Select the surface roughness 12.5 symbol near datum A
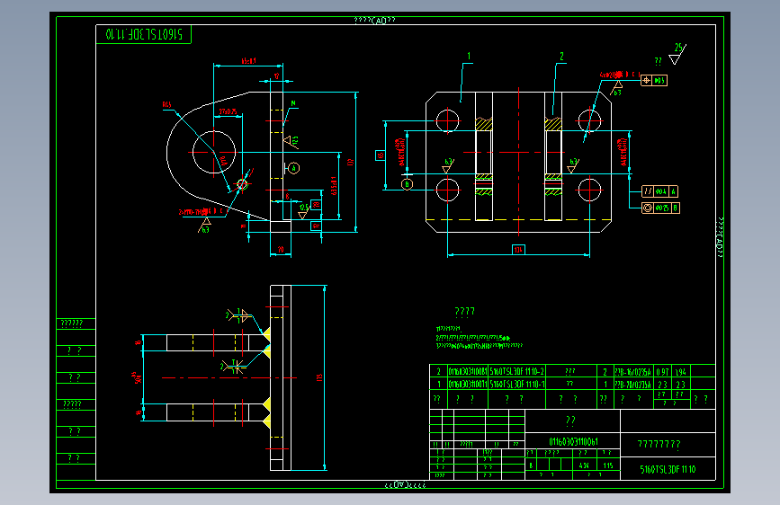Image resolution: width=780 pixels, height=505 pixels. (292, 142)
